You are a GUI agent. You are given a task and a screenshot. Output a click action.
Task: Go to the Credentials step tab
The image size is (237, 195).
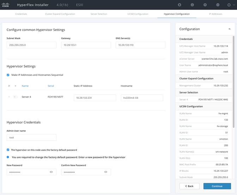point(21,14)
